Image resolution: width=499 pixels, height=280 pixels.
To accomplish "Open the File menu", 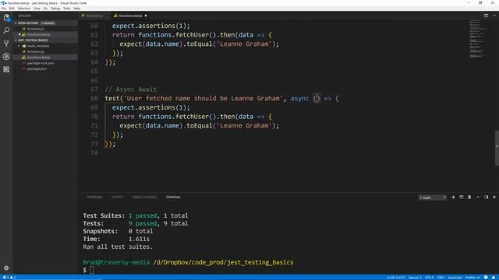I will tap(3, 9).
